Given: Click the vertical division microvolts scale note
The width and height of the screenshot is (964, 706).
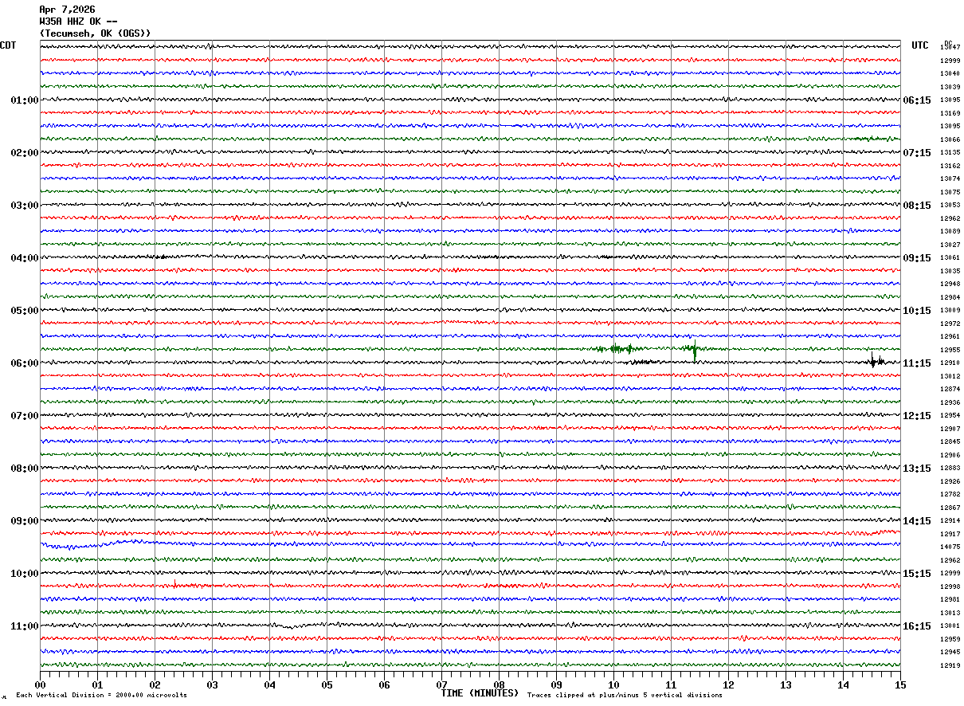Looking at the screenshot, I should pos(101,696).
